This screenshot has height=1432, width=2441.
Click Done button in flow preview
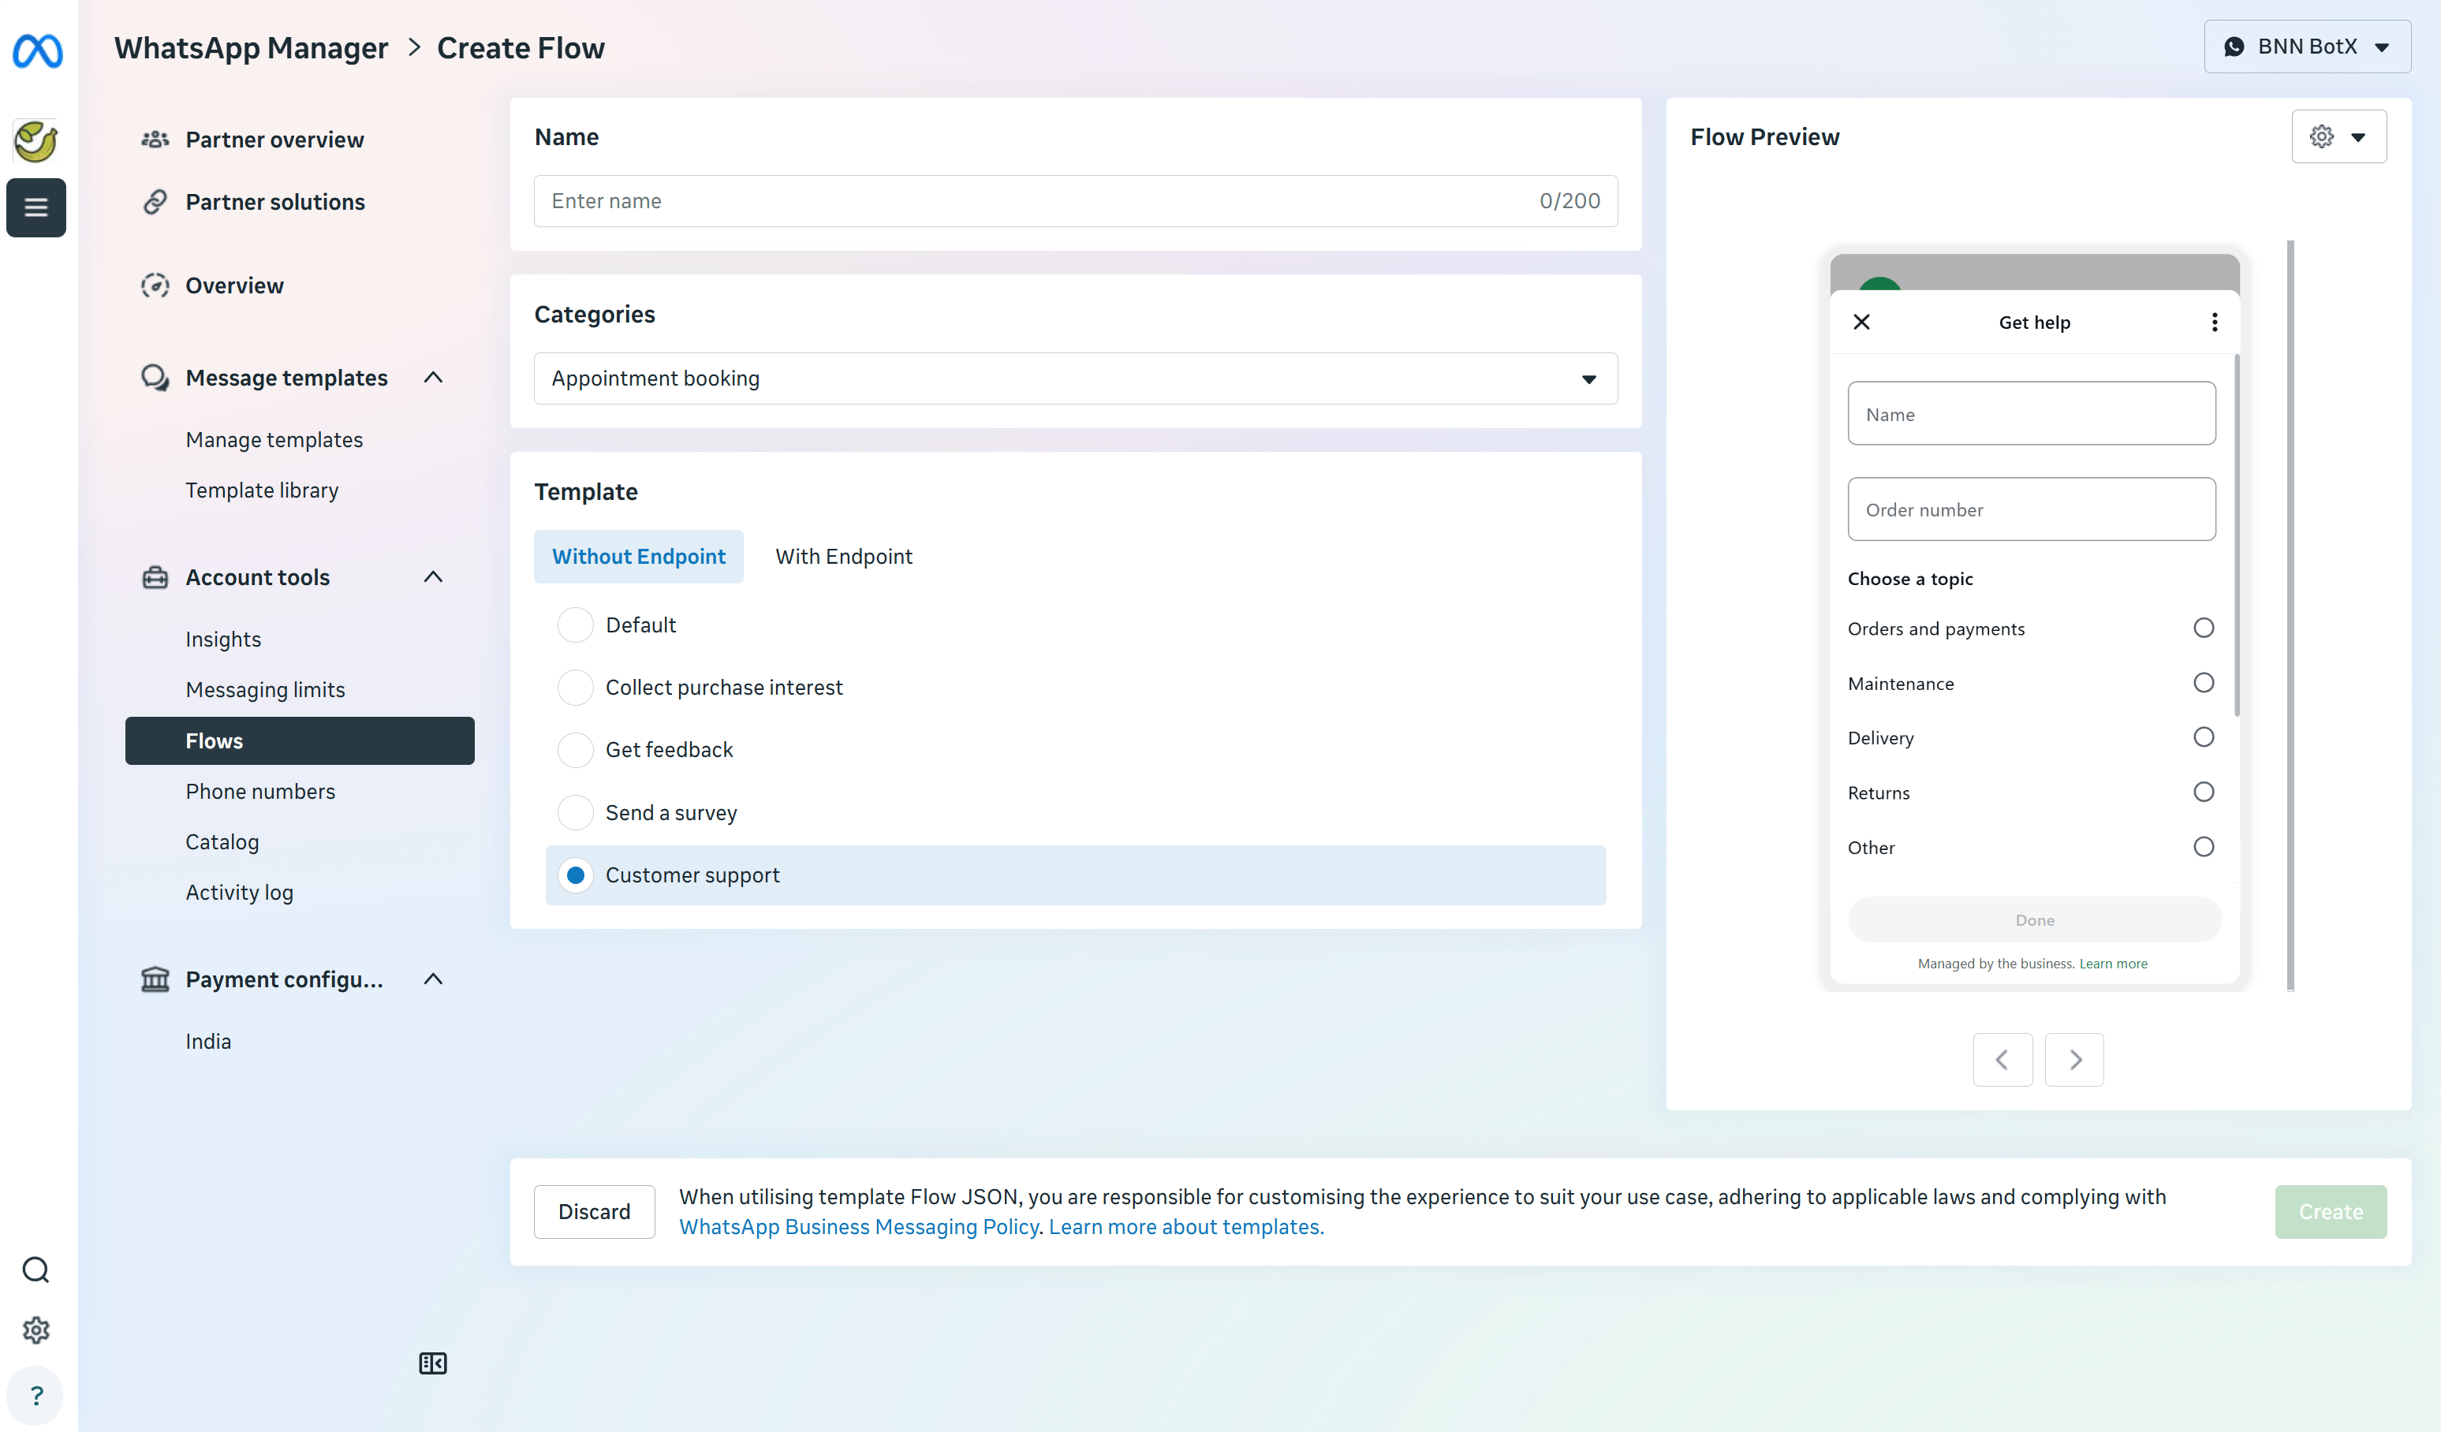[2034, 919]
